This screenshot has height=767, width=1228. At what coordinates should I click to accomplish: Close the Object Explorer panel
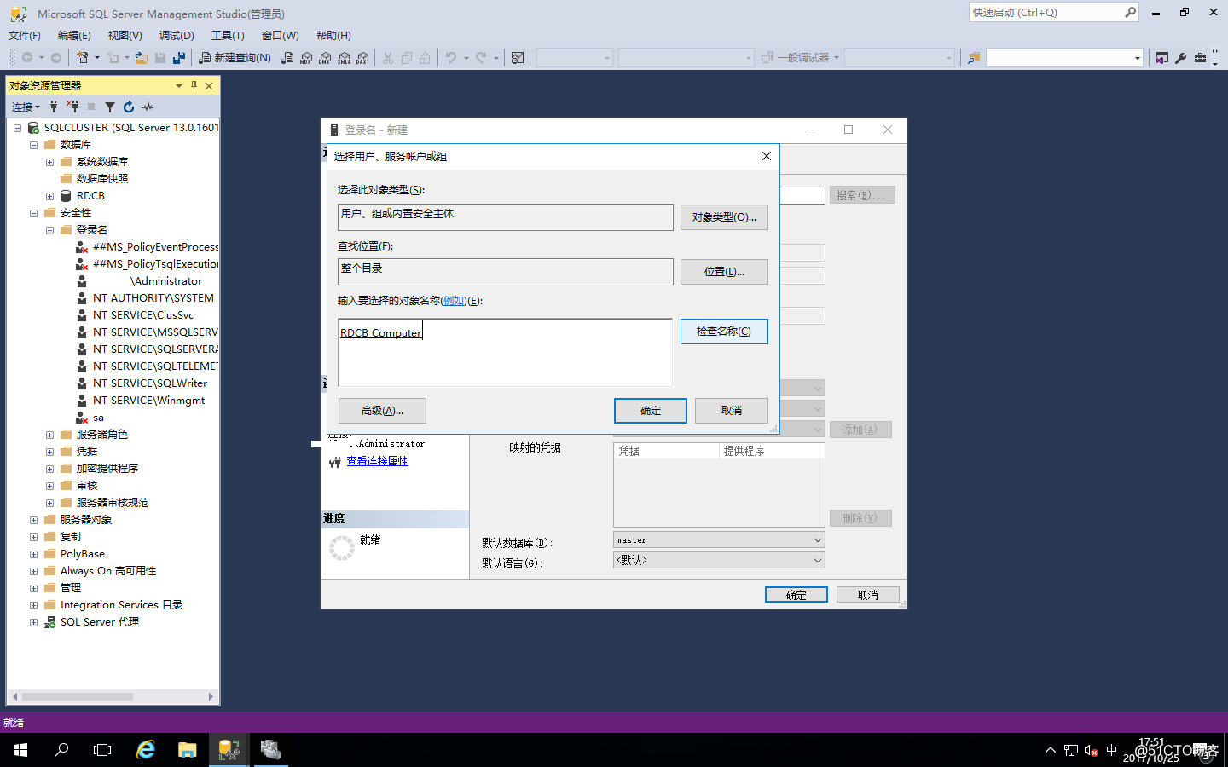point(209,85)
